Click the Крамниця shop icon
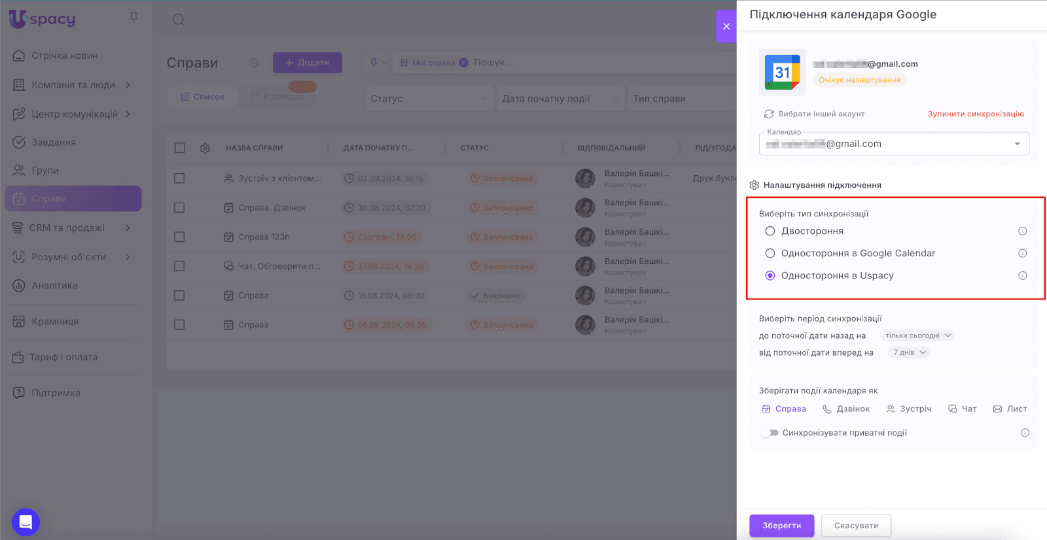 coord(19,322)
